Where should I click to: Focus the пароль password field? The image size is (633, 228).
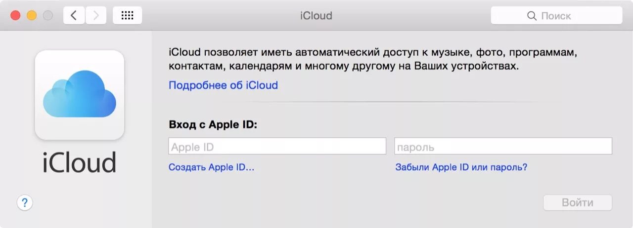tap(503, 147)
